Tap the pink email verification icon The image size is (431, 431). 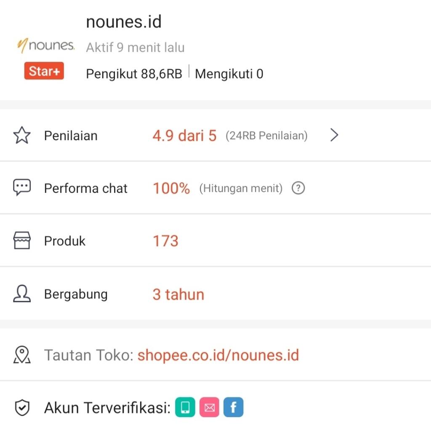click(x=209, y=407)
